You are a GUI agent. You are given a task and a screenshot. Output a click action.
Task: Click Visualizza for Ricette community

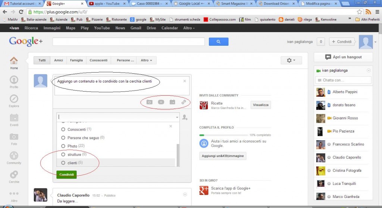261,105
